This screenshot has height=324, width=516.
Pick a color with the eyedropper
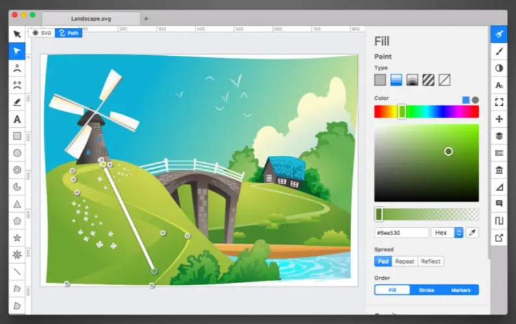click(x=472, y=232)
